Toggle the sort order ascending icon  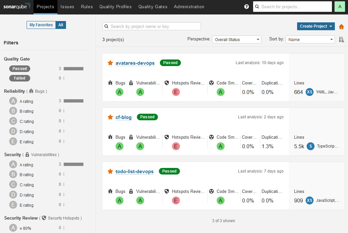[341, 39]
